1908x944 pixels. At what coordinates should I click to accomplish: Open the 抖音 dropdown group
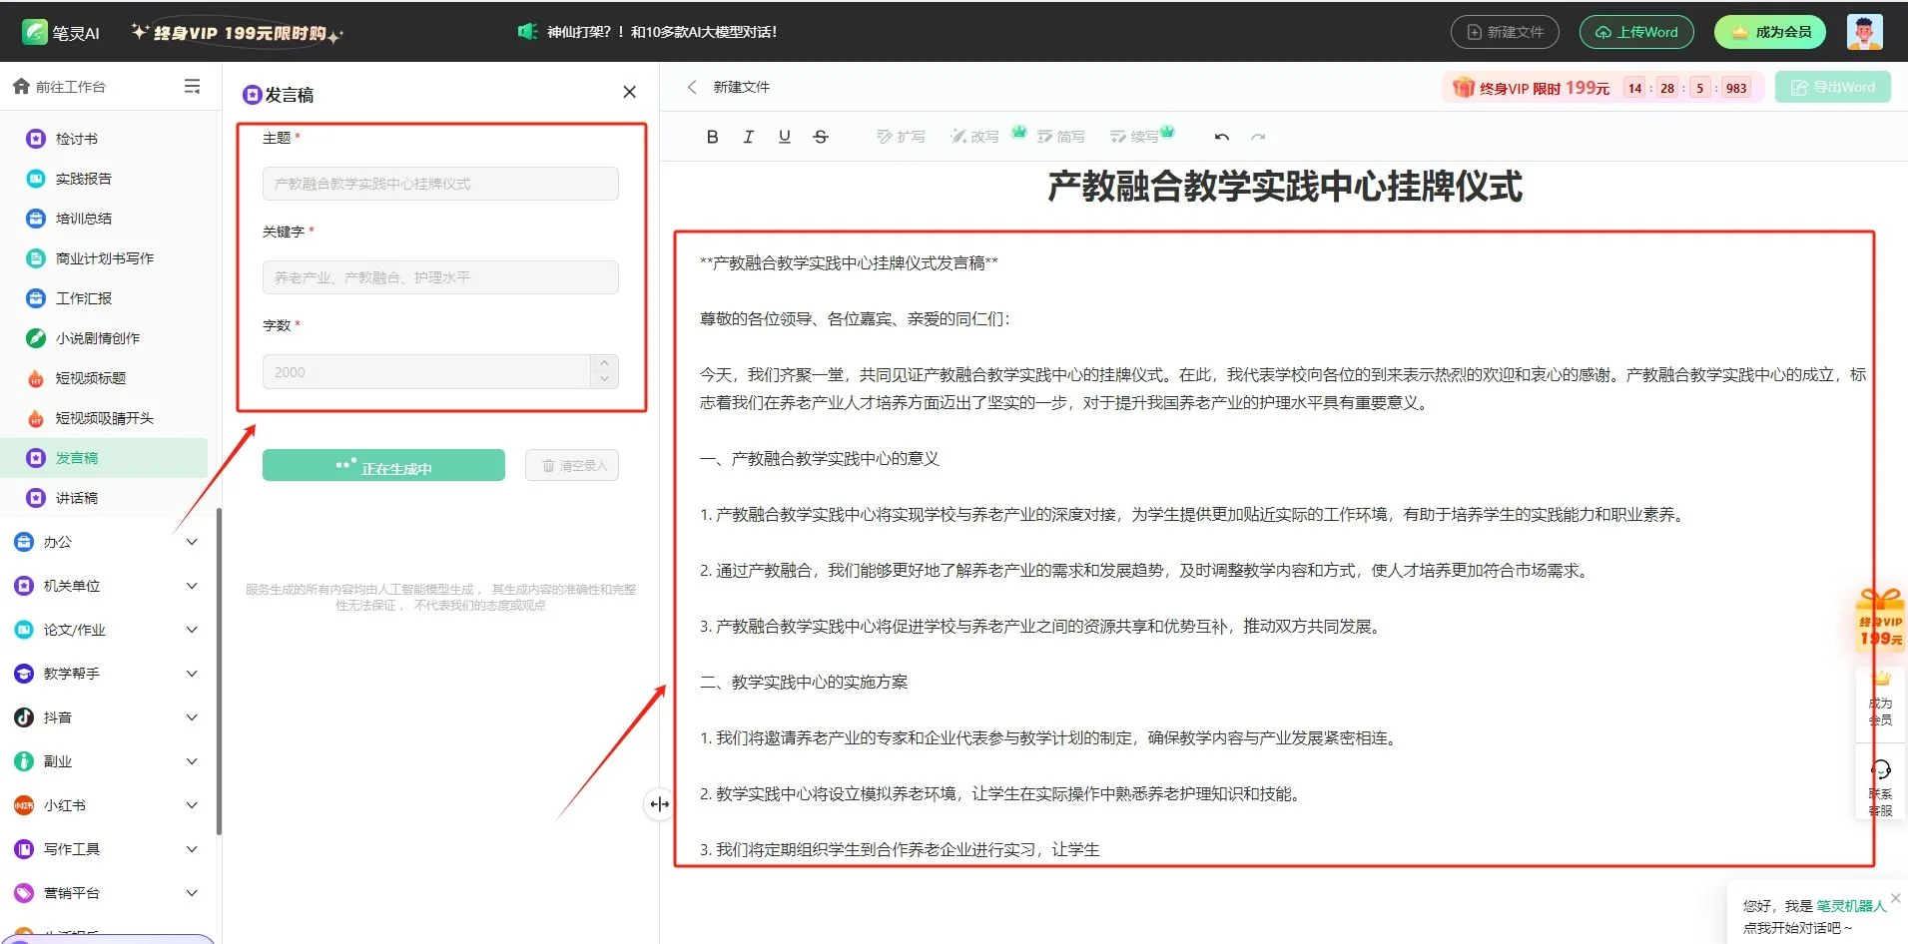(192, 717)
